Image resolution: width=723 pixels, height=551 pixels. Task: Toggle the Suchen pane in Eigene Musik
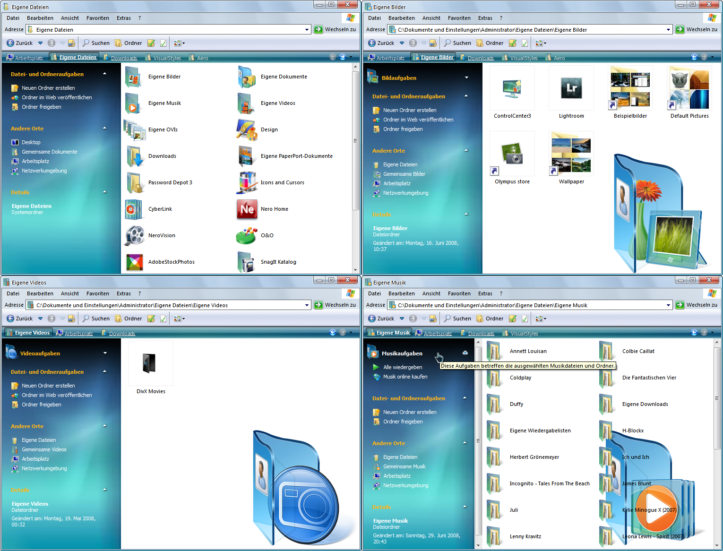click(456, 318)
